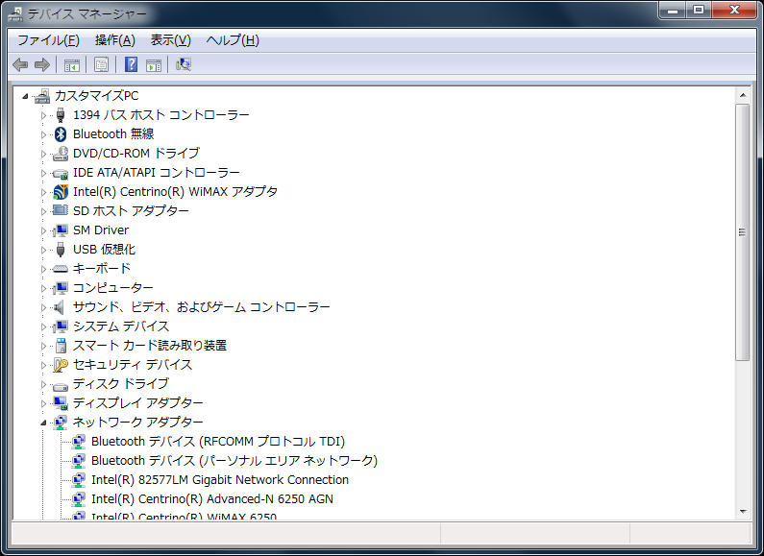The width and height of the screenshot is (764, 556).
Task: Expand the サウンド、ビデオ、およびゲーム コントローラー node
Action: tap(43, 307)
